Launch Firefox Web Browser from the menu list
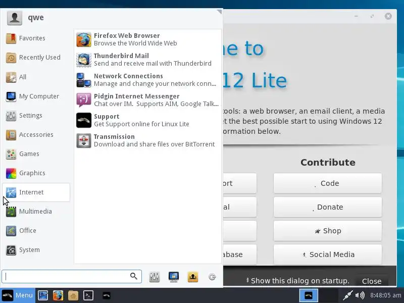Screen dimensions: 404x303 pyautogui.click(x=147, y=39)
